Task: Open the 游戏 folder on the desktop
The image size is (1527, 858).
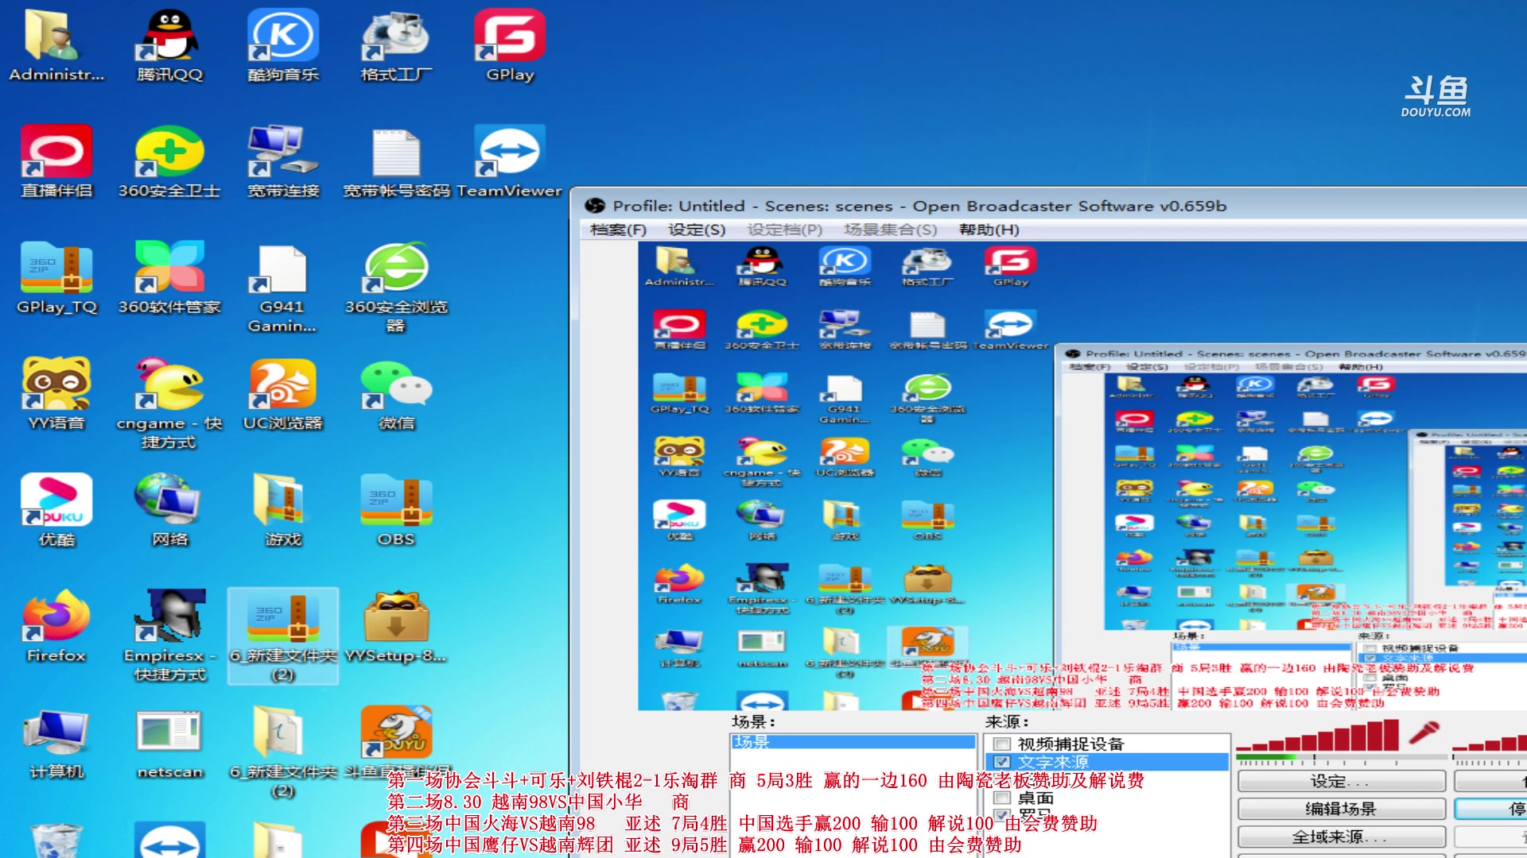Action: tap(283, 510)
